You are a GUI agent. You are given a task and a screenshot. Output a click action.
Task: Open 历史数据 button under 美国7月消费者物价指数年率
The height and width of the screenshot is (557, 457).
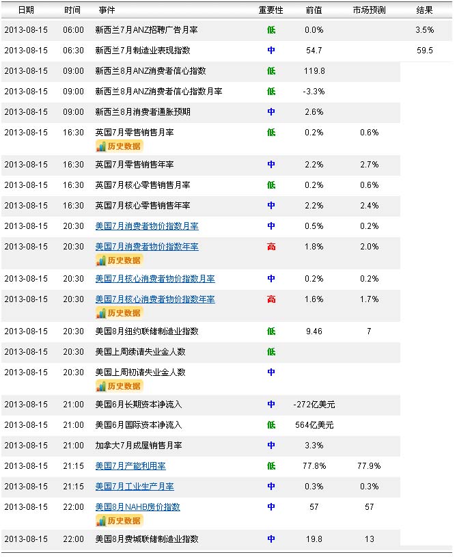[x=120, y=261]
